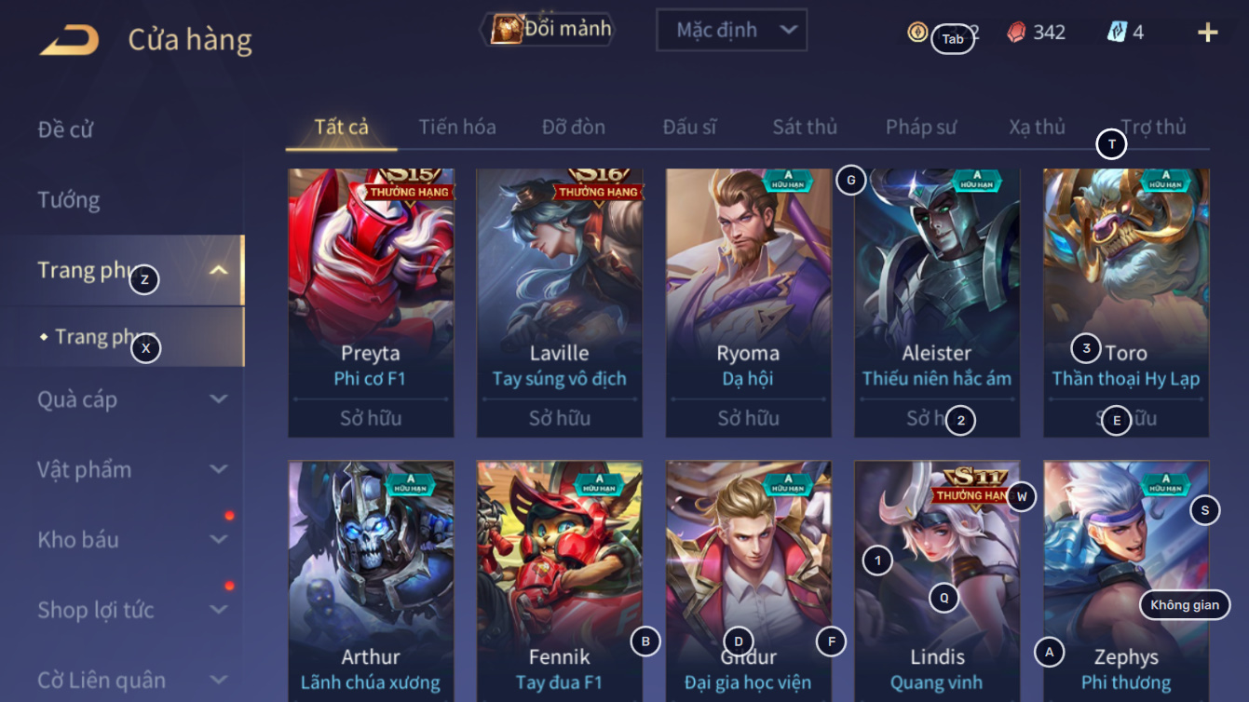Screen dimensions: 1249x702
Task: Go to Đề cử in the sidebar
Action: [x=65, y=129]
